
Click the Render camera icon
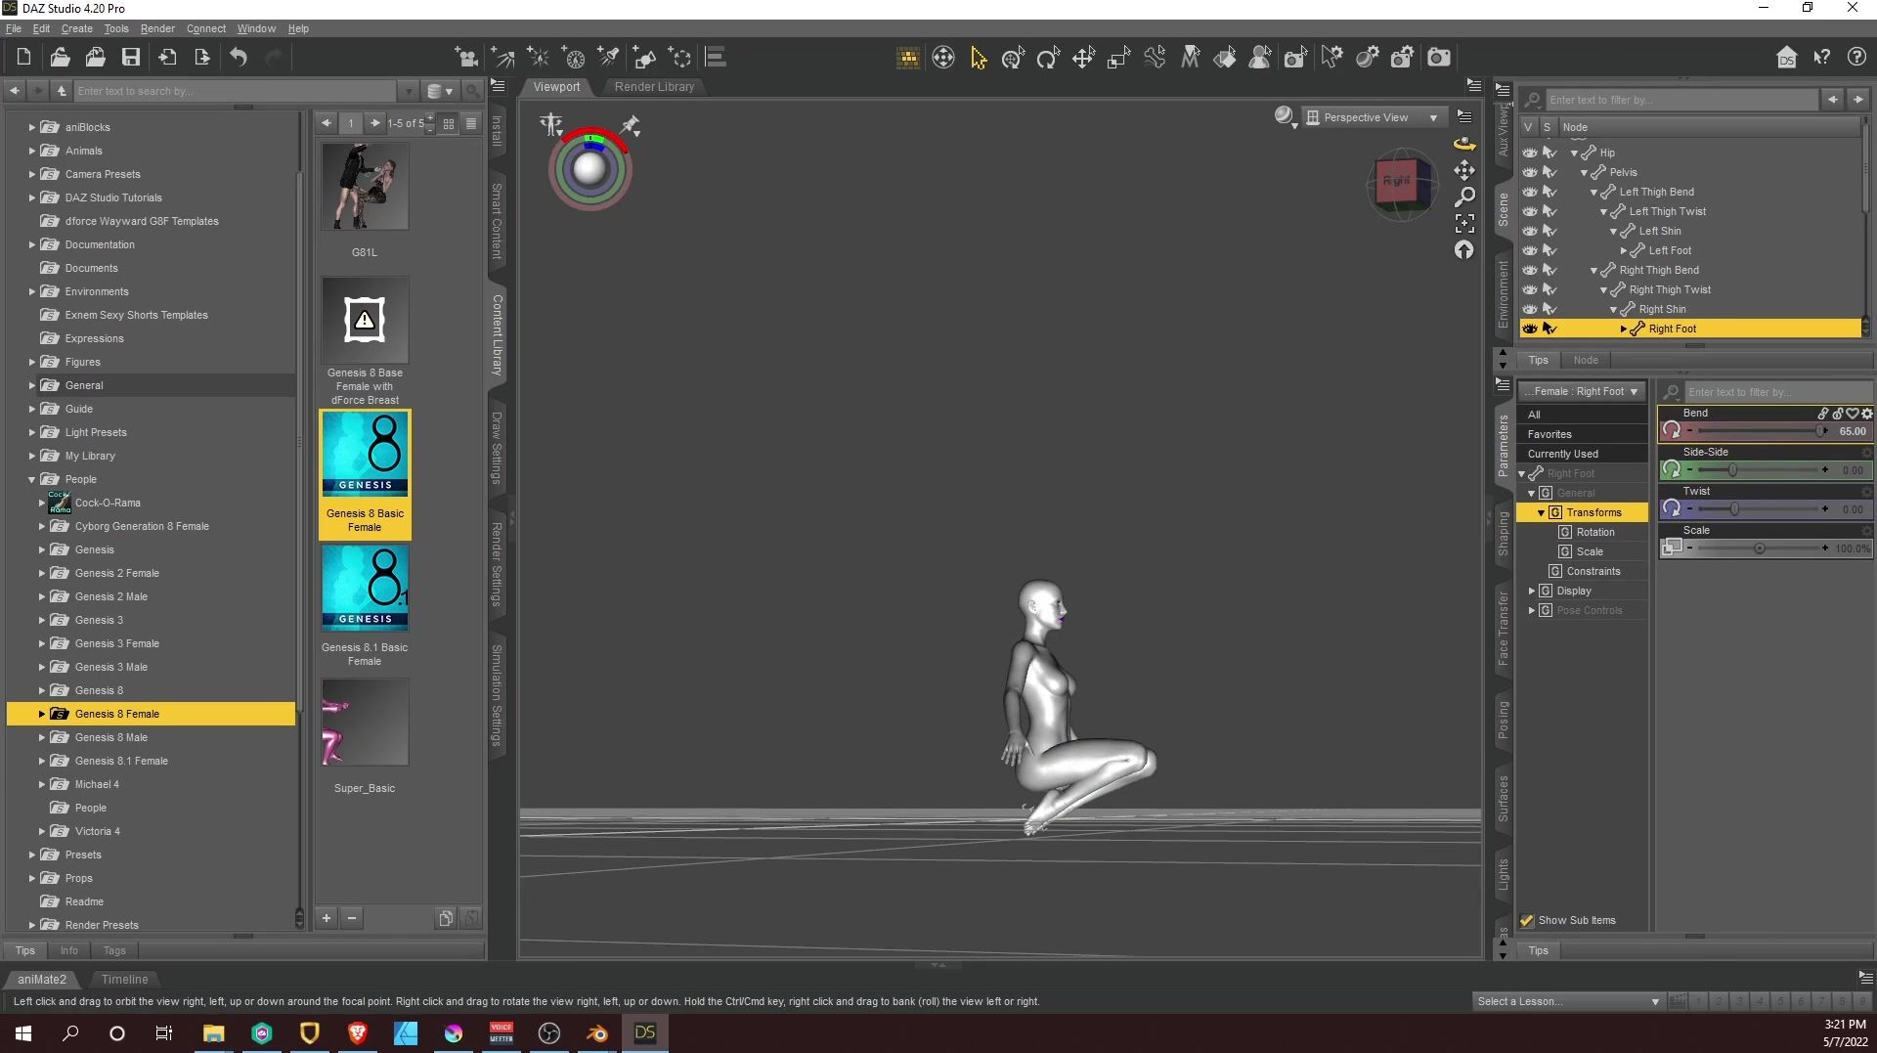point(1438,58)
